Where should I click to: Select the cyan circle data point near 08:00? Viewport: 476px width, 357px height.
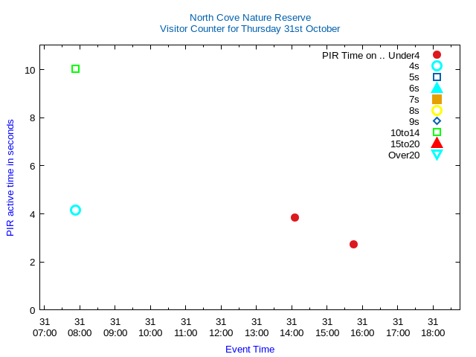(75, 210)
